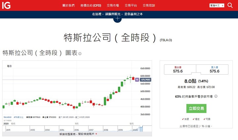The image size is (238, 140).
Task: Open the 交易市場 menu
Action: [113, 6]
